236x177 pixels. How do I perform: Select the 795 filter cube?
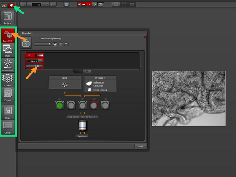105,105
